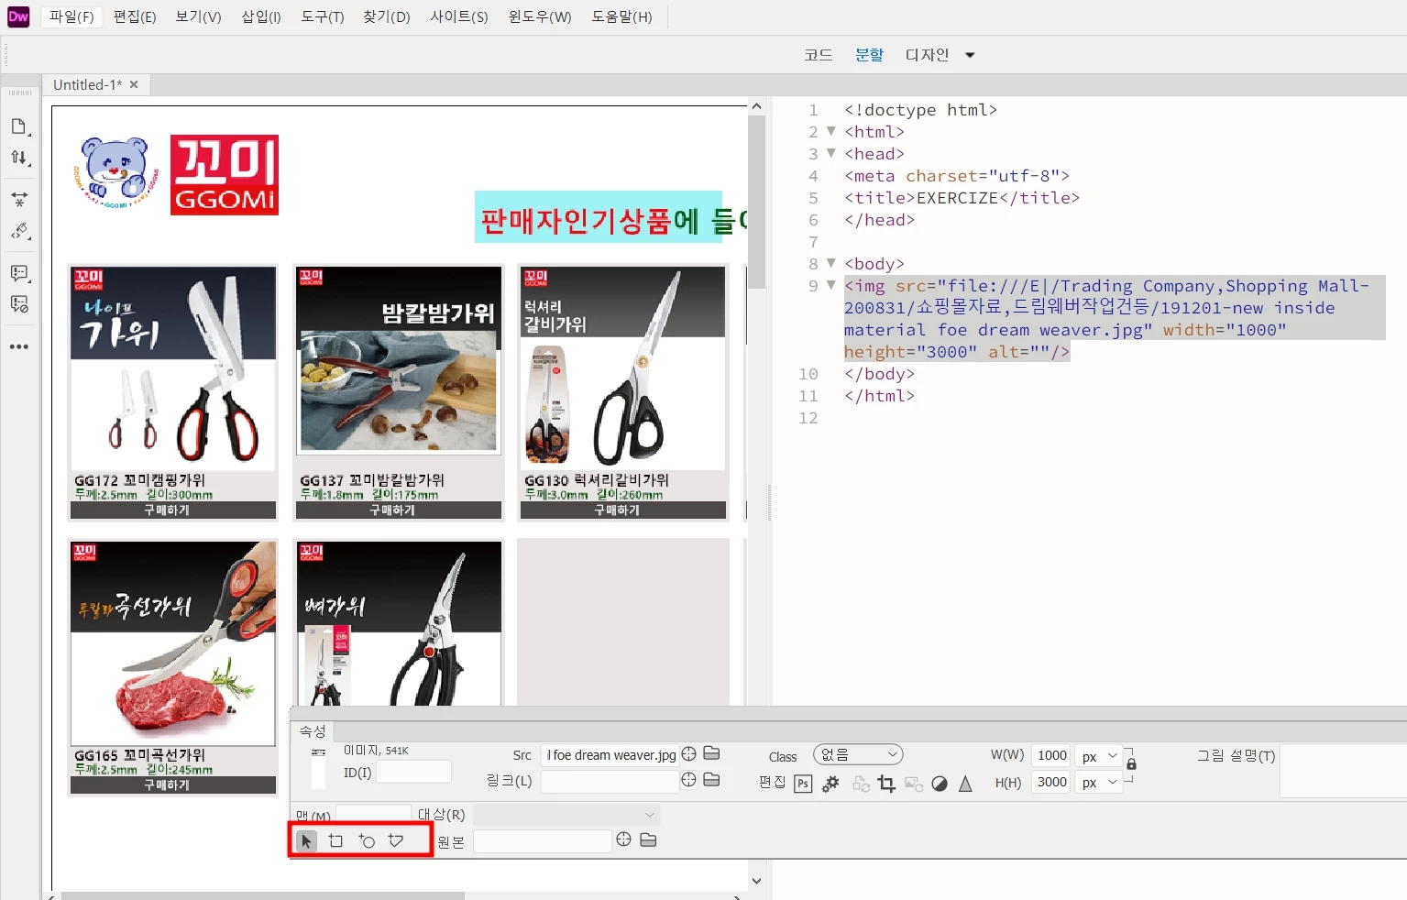This screenshot has height=900, width=1407.
Task: Open the 보기(V) menu
Action: coord(199,16)
